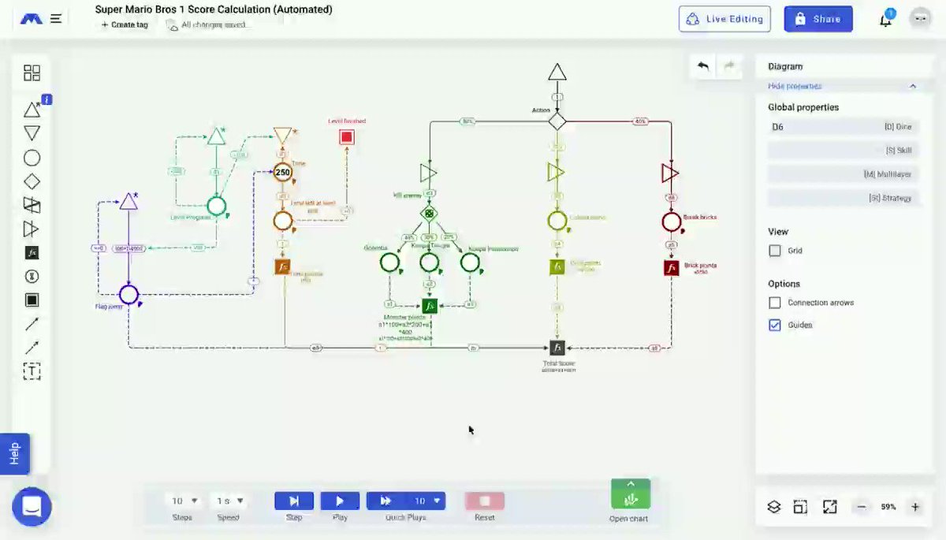The image size is (946, 540).
Task: Enable the Connection arrows checkbox
Action: (774, 303)
